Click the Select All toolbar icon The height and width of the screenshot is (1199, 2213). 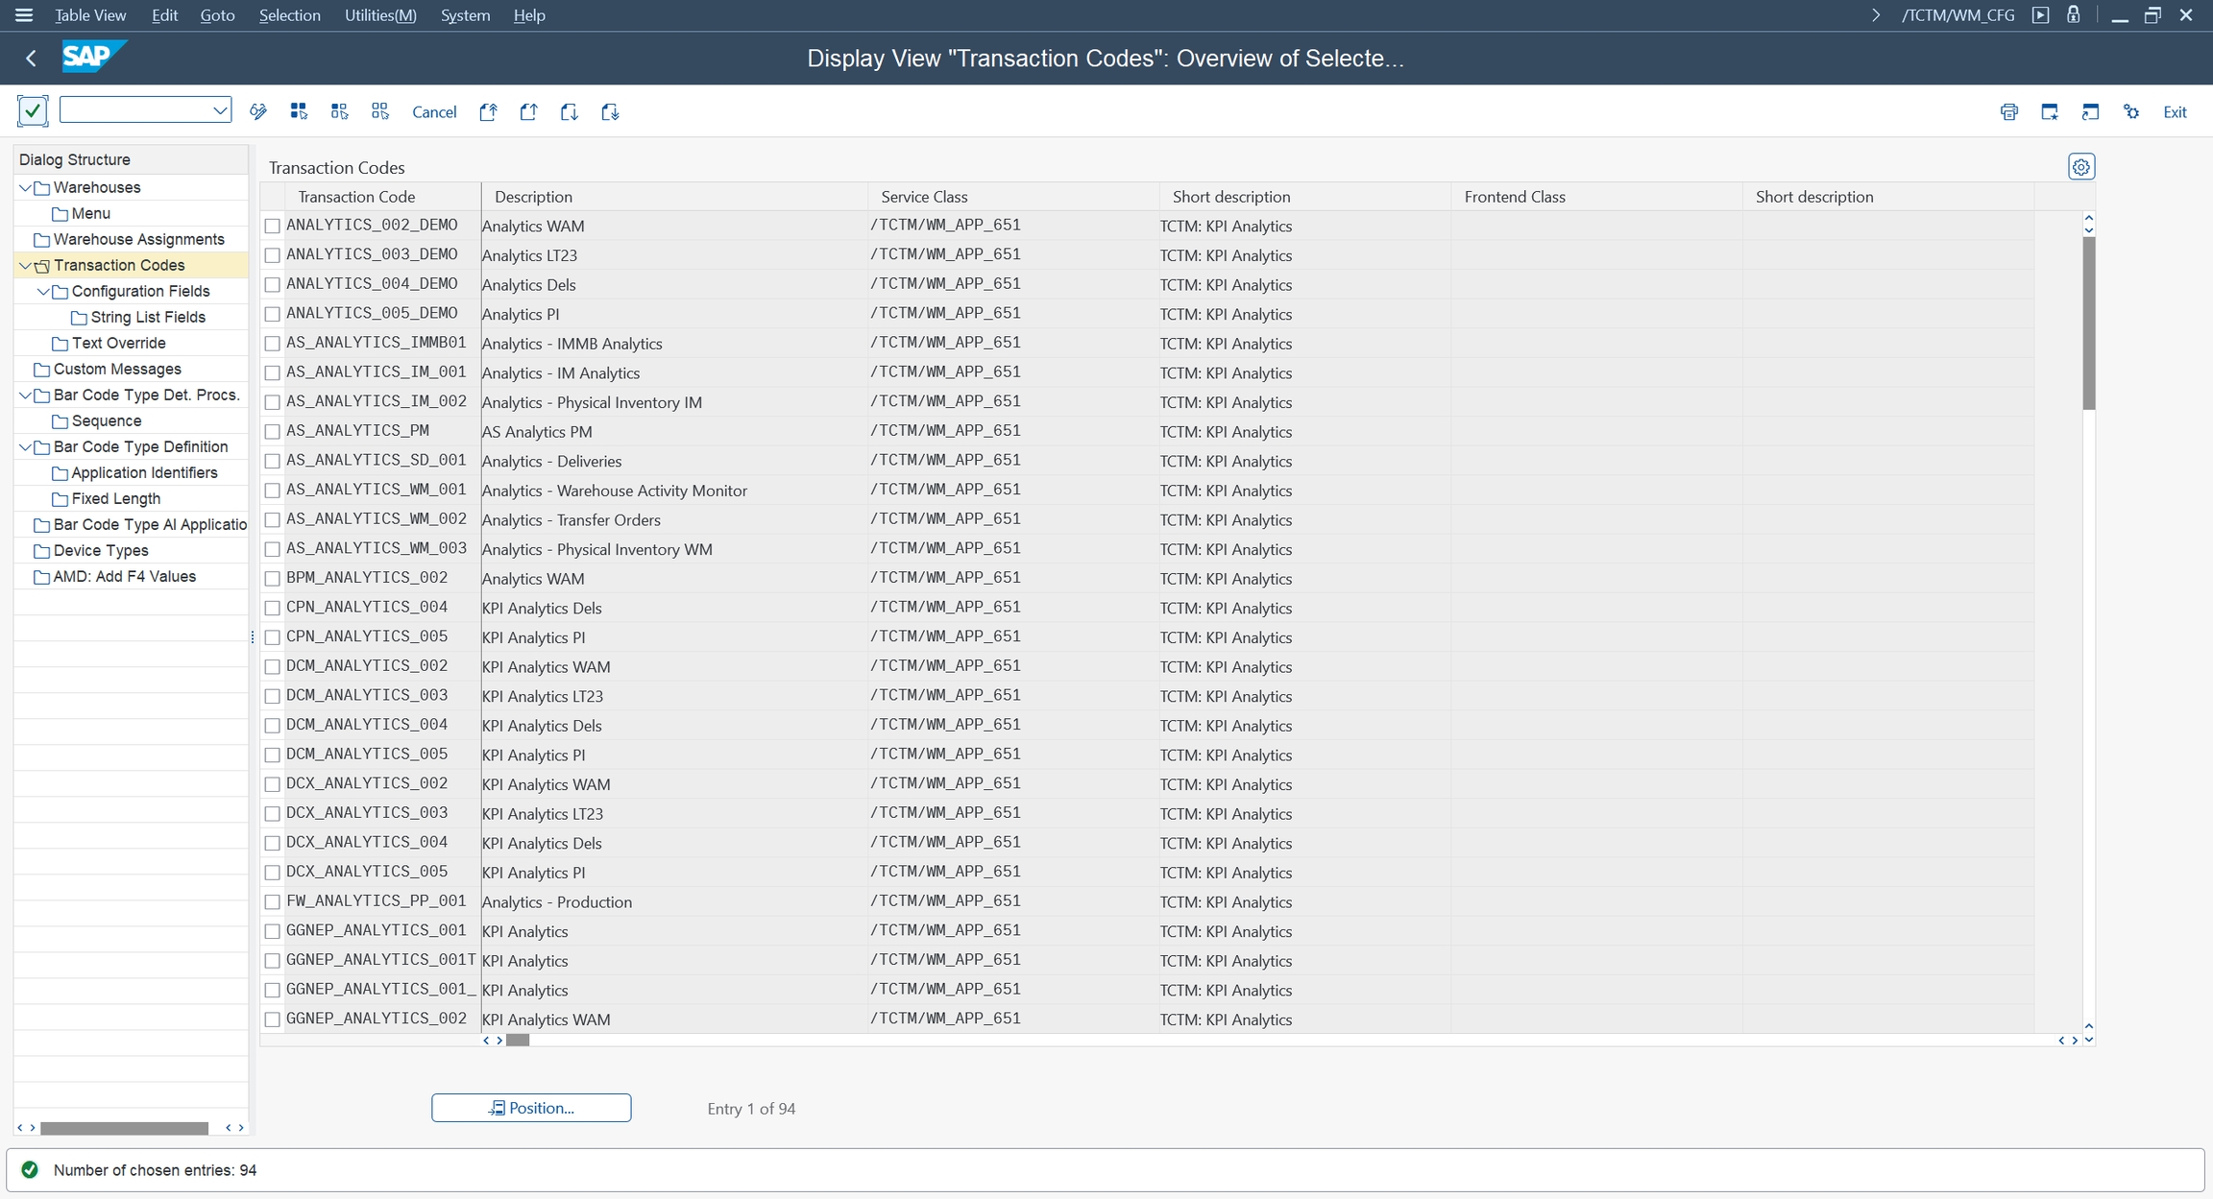[x=299, y=111]
